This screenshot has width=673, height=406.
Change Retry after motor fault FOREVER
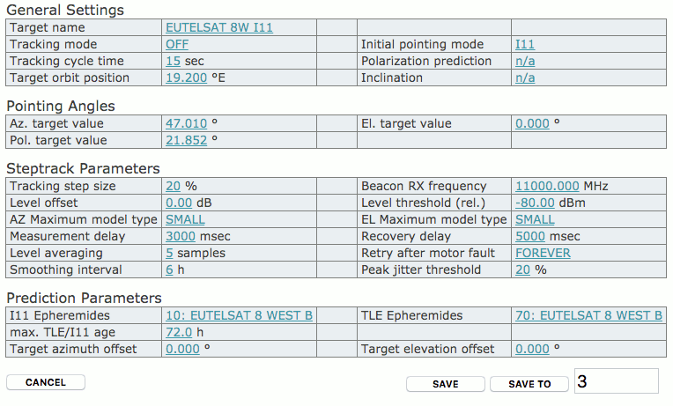pos(543,253)
